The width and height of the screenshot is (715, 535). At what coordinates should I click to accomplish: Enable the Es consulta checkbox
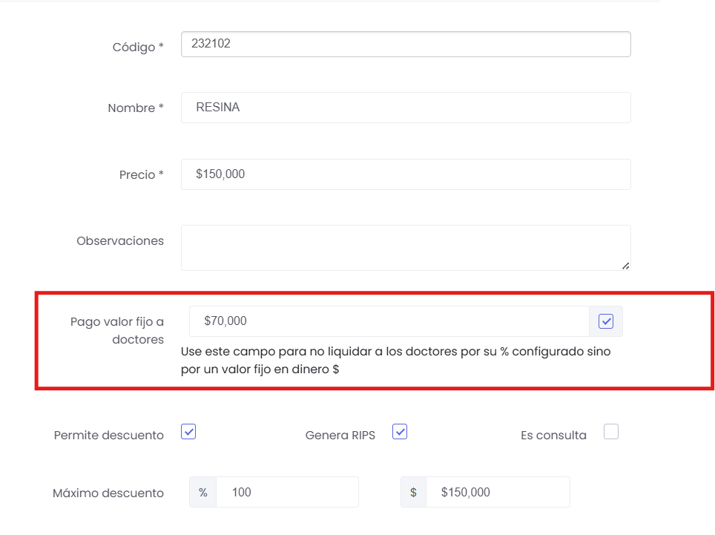pyautogui.click(x=610, y=432)
